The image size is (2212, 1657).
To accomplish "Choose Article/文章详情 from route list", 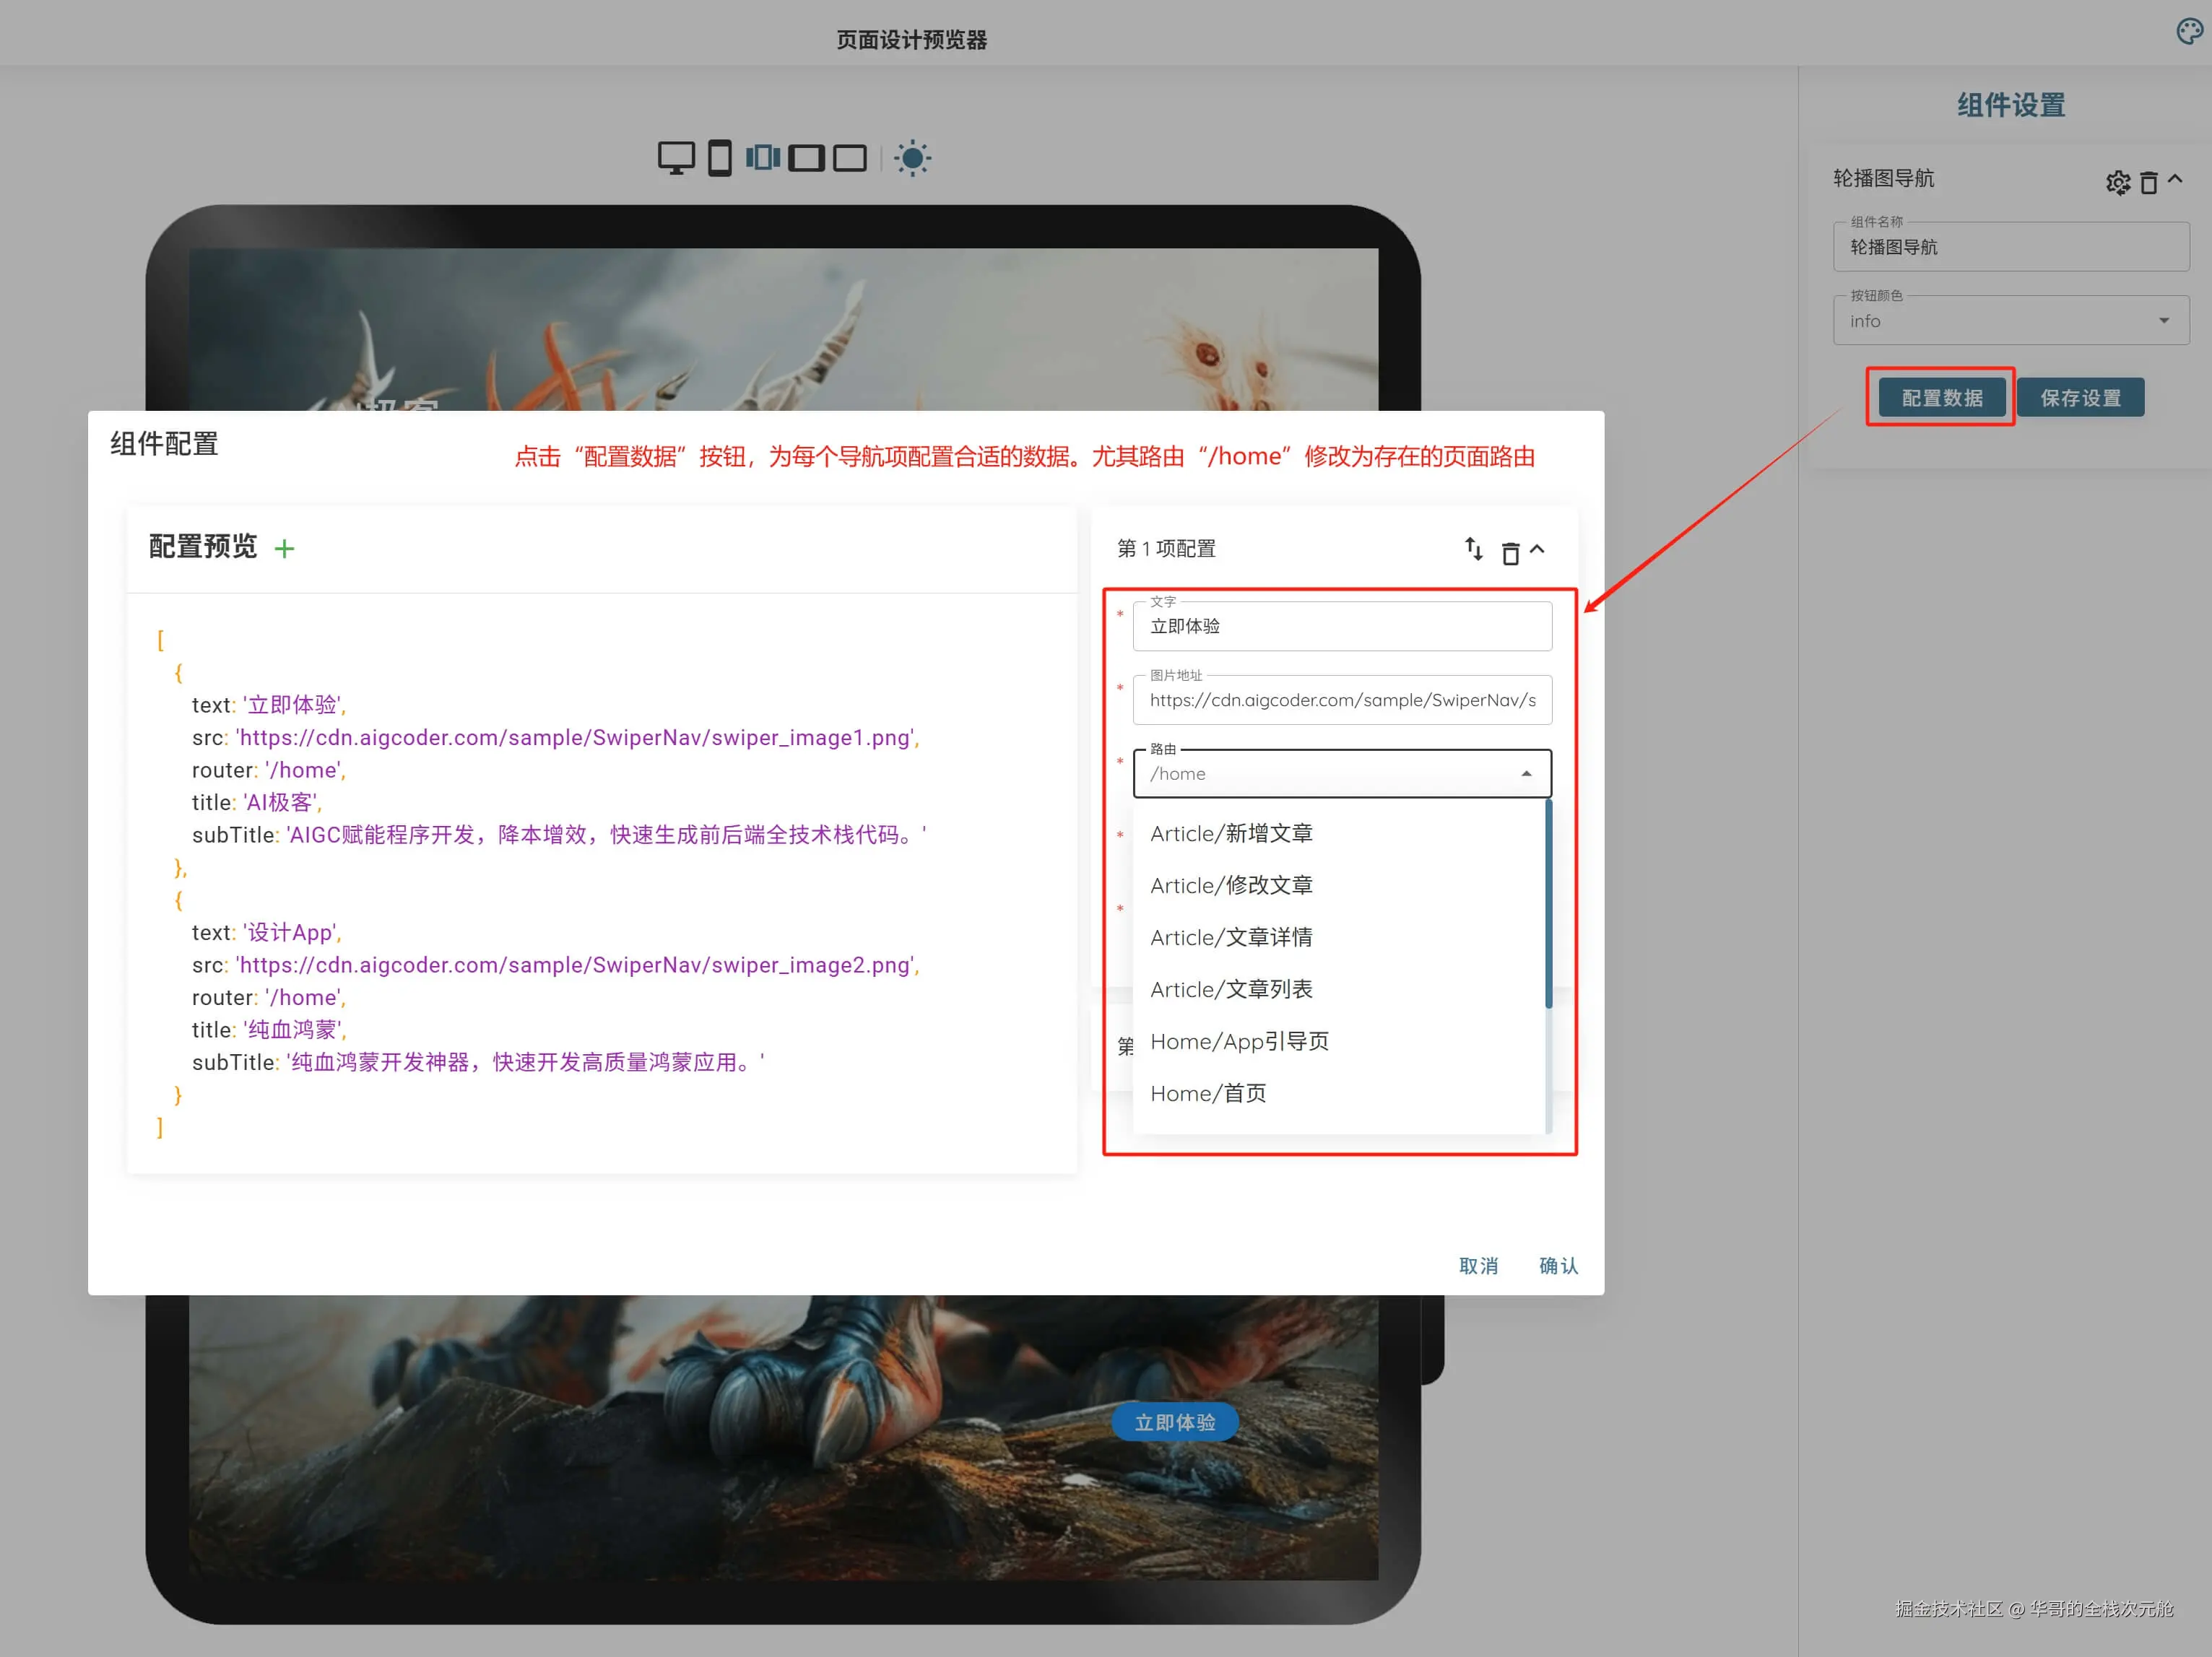I will click(x=1231, y=938).
